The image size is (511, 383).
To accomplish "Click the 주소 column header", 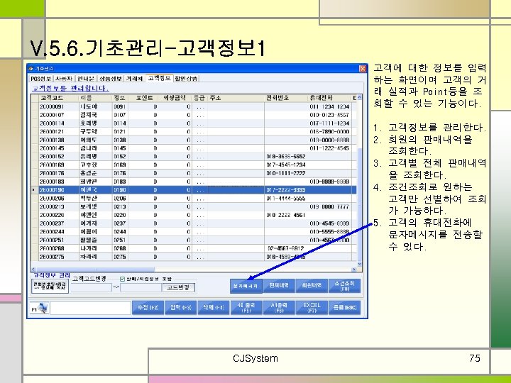I will tap(236, 98).
